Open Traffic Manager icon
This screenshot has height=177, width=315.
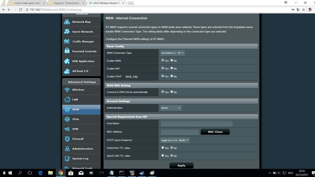67,42
